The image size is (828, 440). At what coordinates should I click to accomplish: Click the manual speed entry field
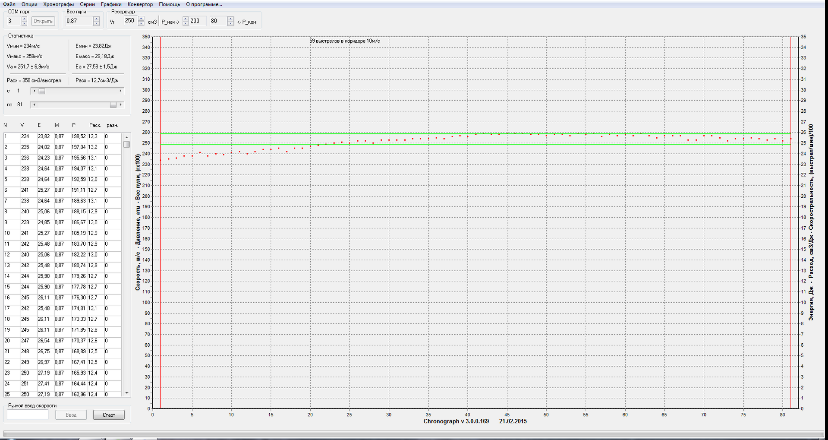28,415
